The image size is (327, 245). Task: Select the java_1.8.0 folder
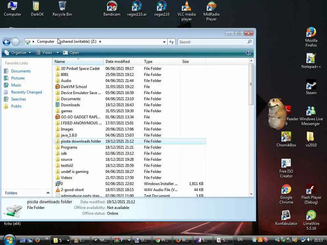[x=130, y=135]
